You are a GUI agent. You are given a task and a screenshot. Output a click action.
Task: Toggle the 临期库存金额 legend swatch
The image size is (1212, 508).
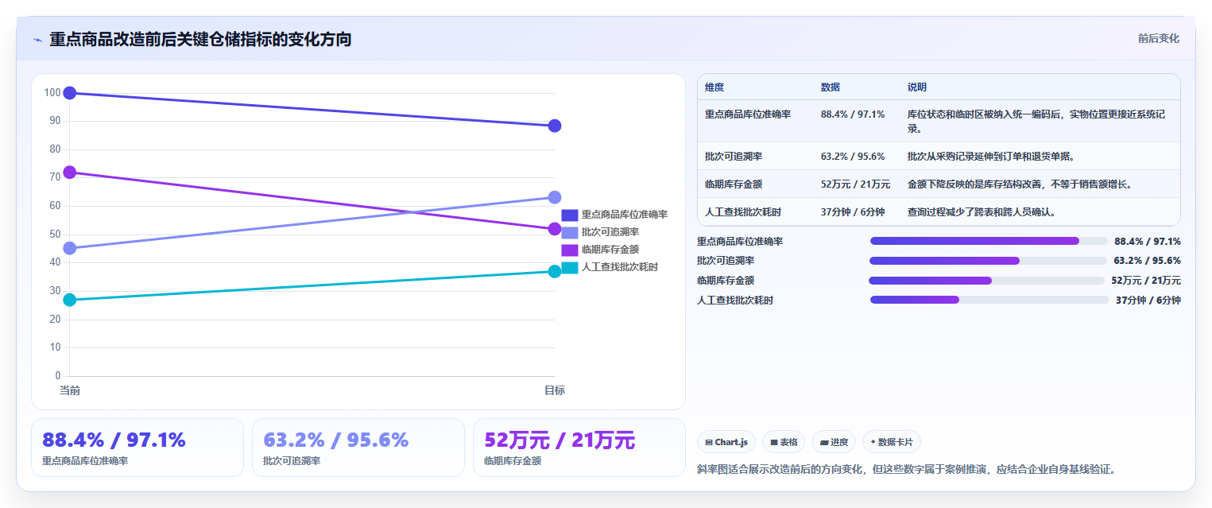(569, 250)
